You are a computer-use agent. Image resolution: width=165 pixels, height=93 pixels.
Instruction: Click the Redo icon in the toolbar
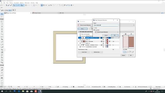(4, 5)
